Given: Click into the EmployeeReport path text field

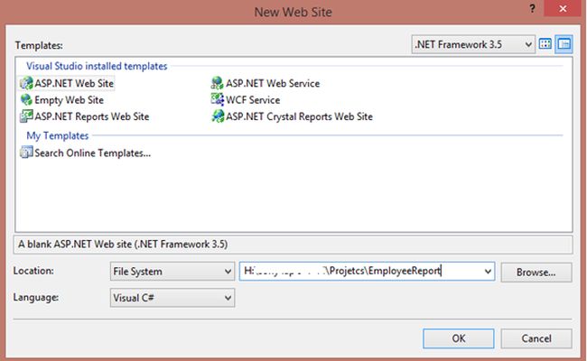Looking at the screenshot, I should (x=361, y=270).
